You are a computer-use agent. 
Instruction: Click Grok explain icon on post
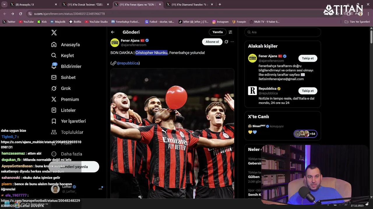(x=226, y=42)
